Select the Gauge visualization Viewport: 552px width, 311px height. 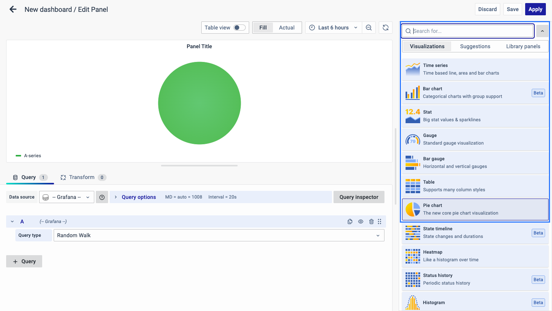[x=475, y=139]
